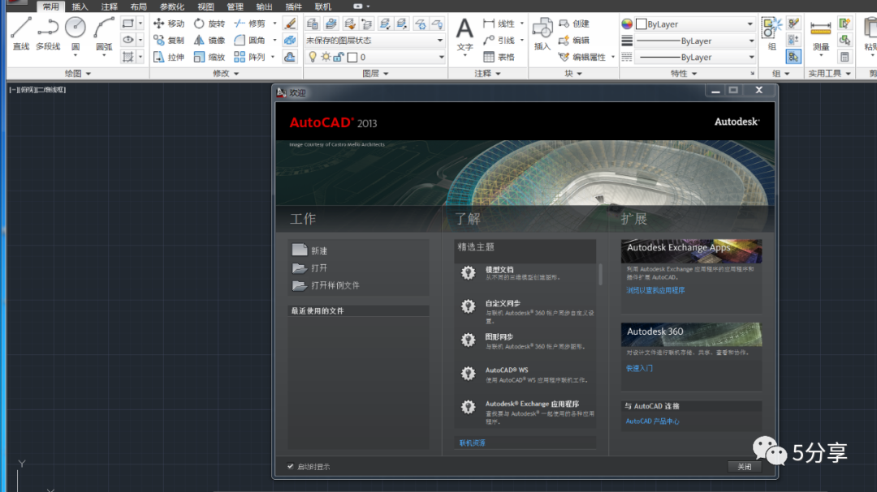Screen dimensions: 877x492
Task: Open the ByLayer color dropdown
Action: (694, 24)
